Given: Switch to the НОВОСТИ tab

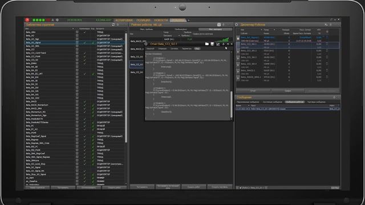Looking at the screenshot, I should 161,20.
